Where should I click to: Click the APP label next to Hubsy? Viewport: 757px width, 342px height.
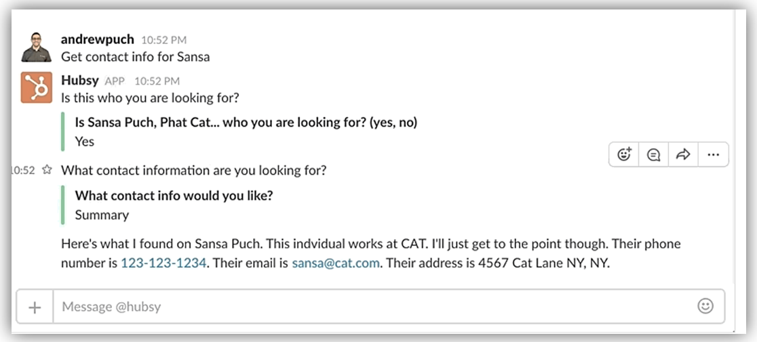pyautogui.click(x=115, y=81)
